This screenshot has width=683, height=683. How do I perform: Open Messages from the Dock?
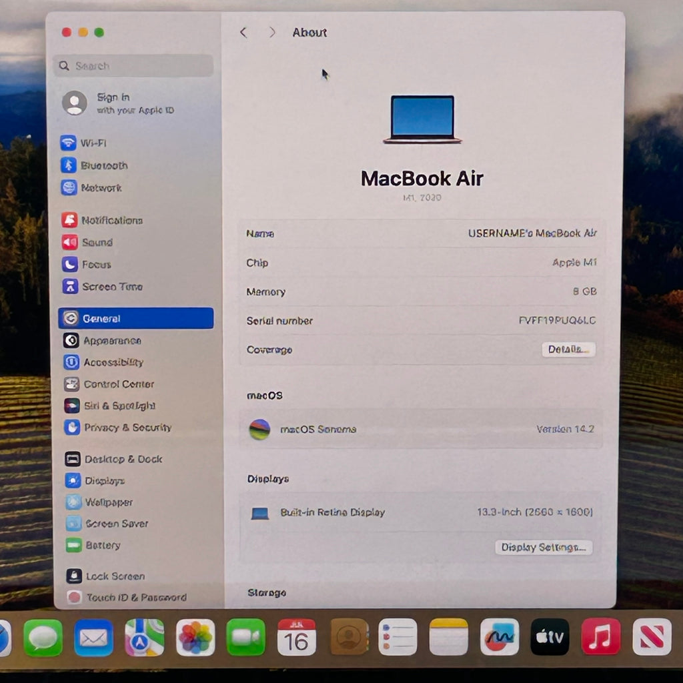click(43, 638)
